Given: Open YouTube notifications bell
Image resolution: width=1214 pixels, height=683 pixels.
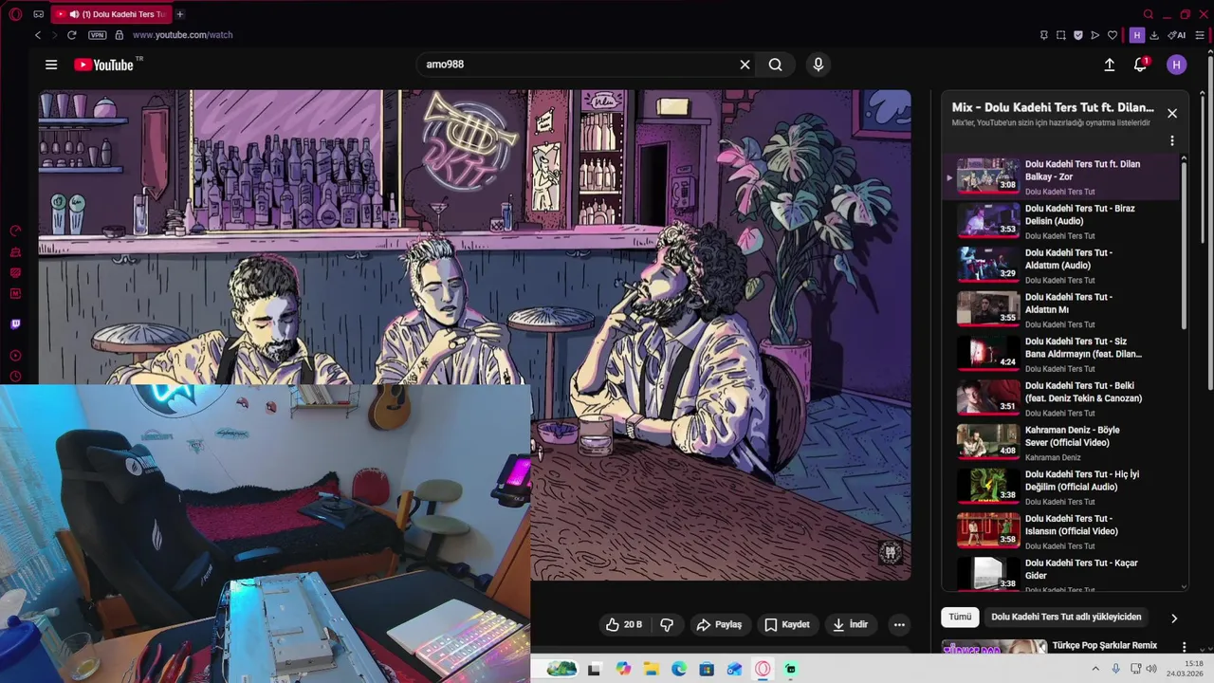Looking at the screenshot, I should tap(1140, 65).
